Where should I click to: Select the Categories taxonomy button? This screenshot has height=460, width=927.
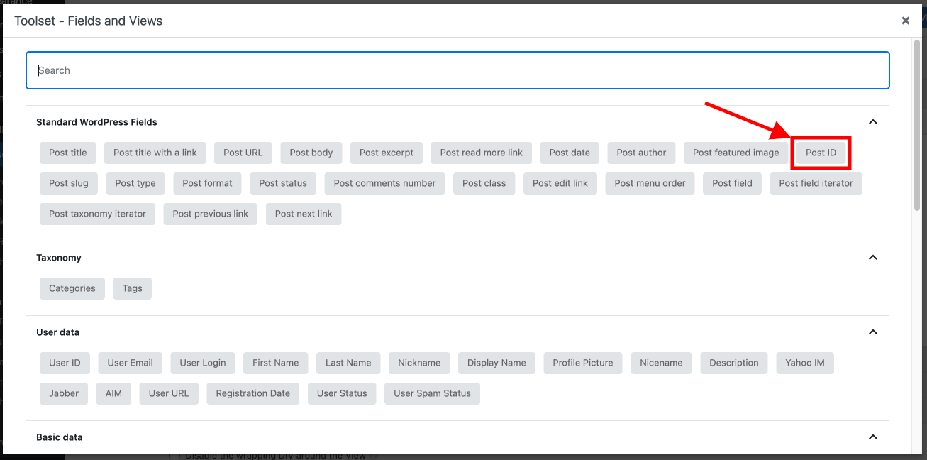point(72,288)
